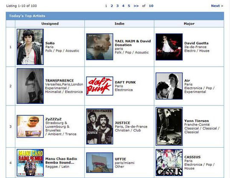
Task: Go to page 2 of listings
Action: (112, 6)
